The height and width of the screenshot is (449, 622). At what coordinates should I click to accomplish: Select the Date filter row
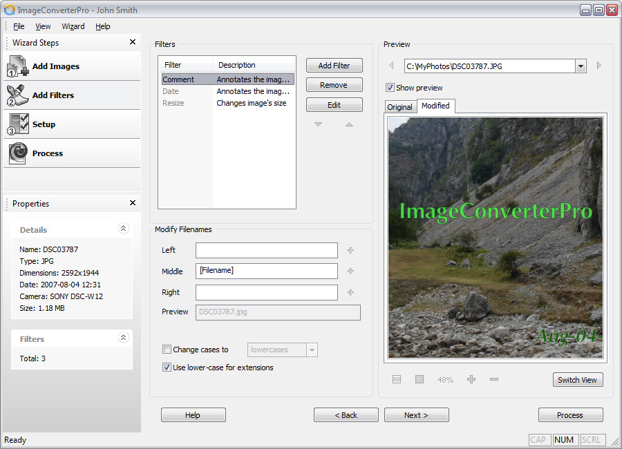coord(227,91)
